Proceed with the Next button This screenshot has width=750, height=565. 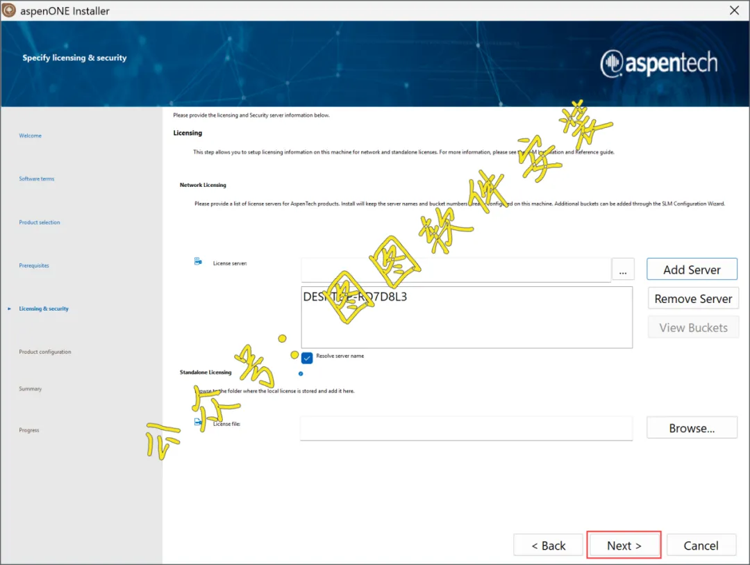tap(624, 545)
